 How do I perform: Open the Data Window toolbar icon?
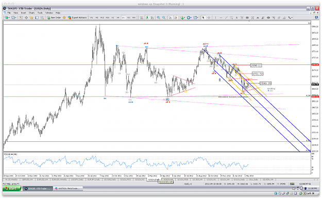point(26,18)
